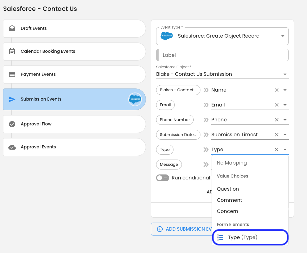Expand the Submission Timestamp dropdown arrow
The width and height of the screenshot is (307, 253).
click(285, 135)
